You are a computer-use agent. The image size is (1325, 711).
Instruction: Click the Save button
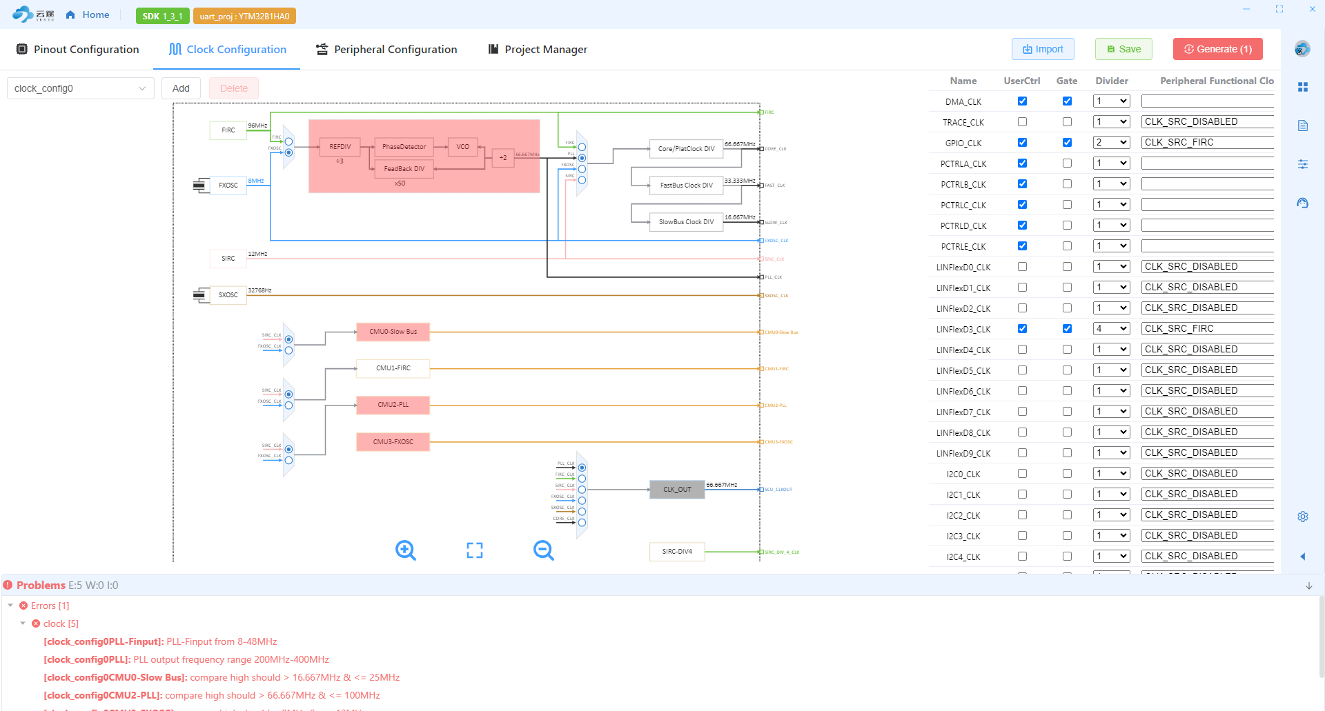(1123, 49)
